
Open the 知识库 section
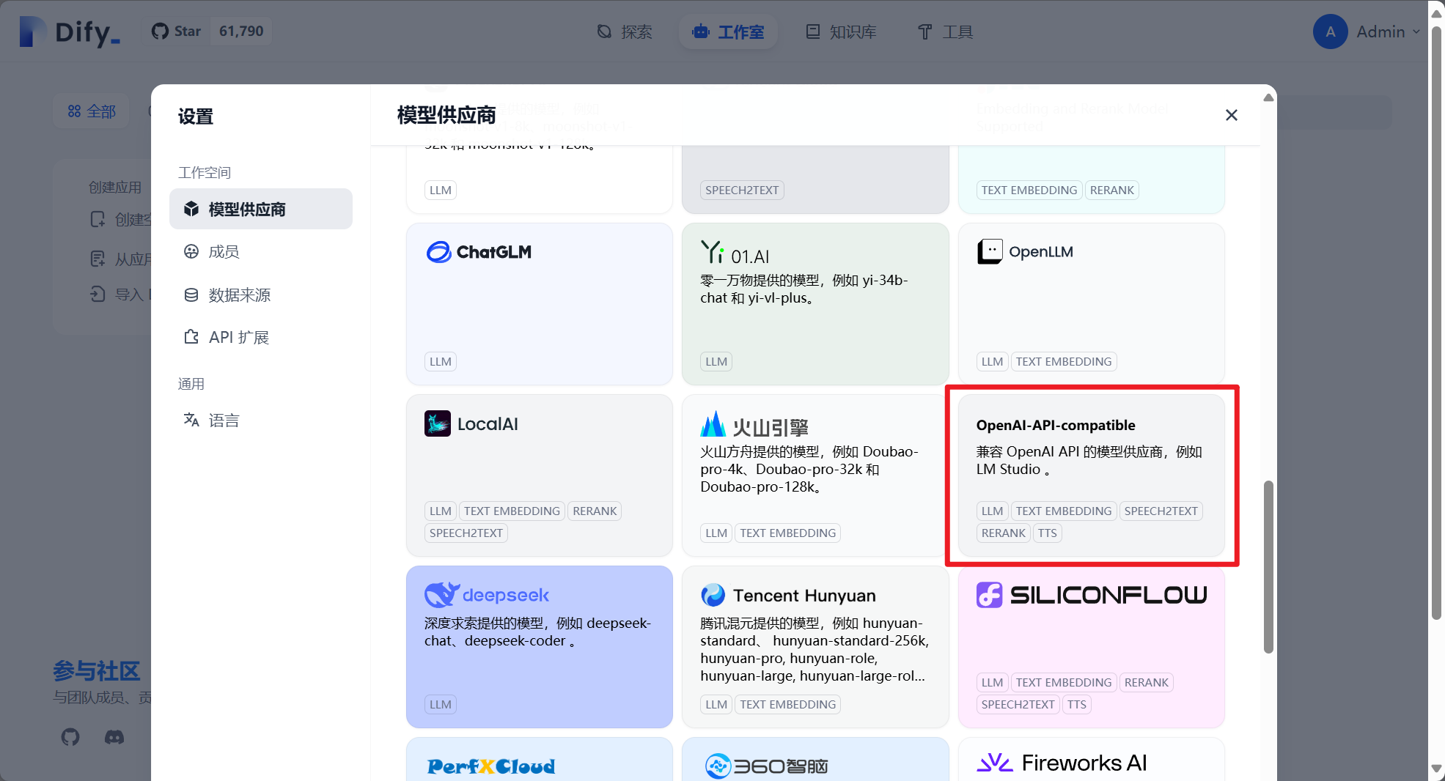coord(840,32)
